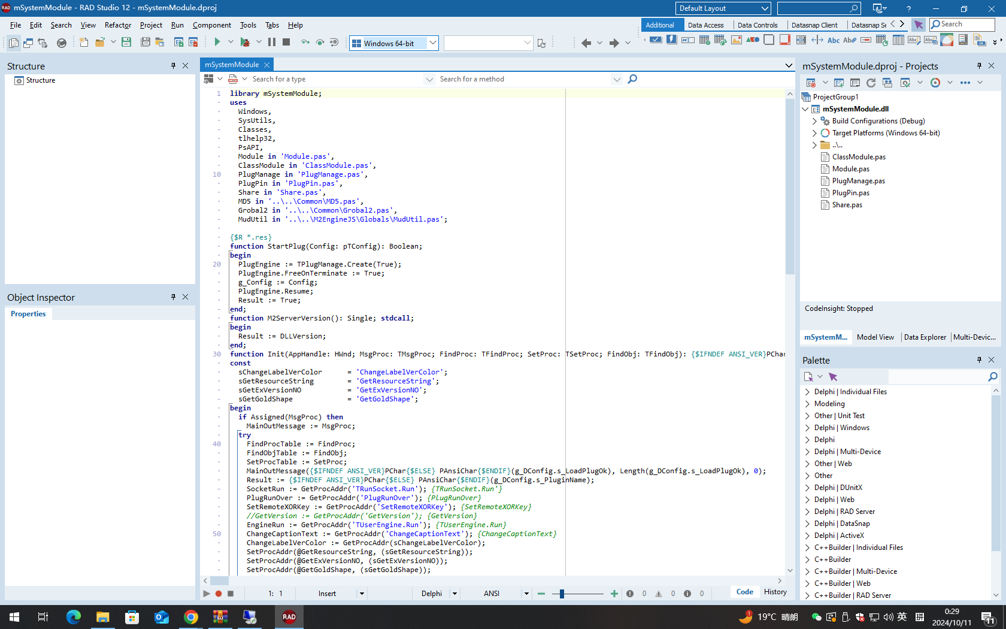
Task: Click the record macro red dot
Action: coord(219,594)
